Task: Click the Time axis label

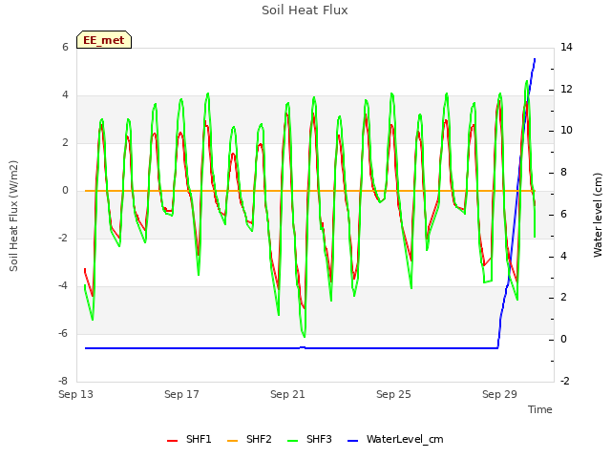Action: tap(540, 409)
